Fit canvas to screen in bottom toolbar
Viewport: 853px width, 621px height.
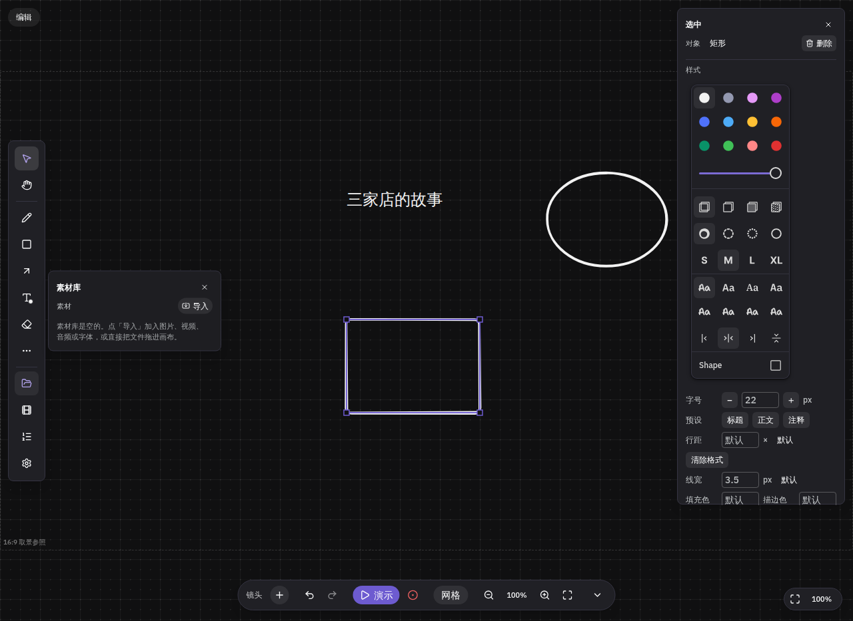point(567,595)
